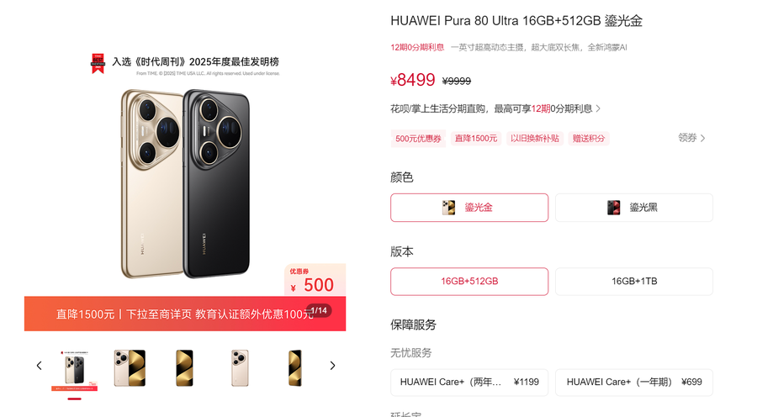Click the 直降1500元 promotion tag
Screen dimensions: 757x417
pyautogui.click(x=476, y=139)
